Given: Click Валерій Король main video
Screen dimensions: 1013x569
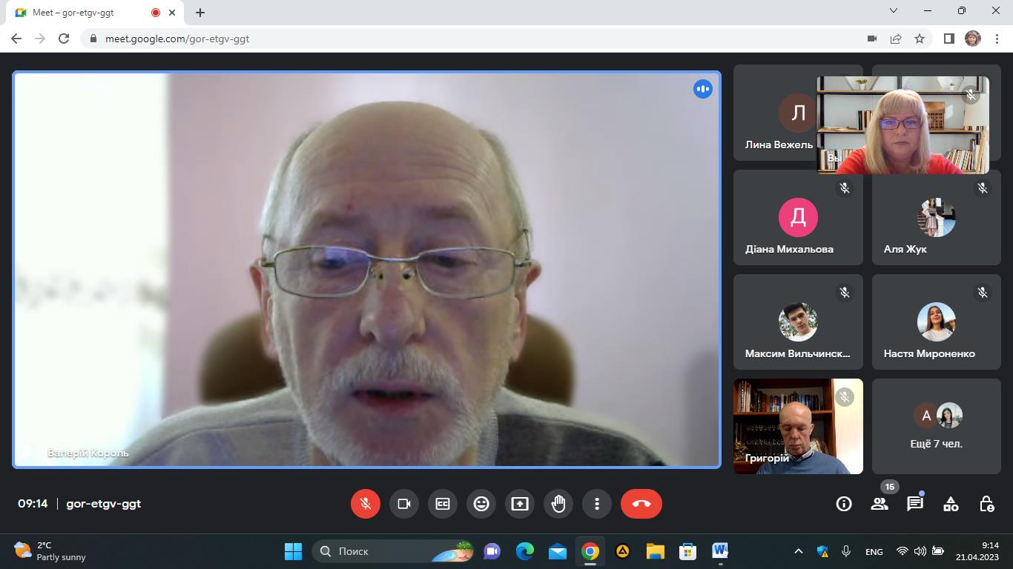Looking at the screenshot, I should [x=366, y=270].
